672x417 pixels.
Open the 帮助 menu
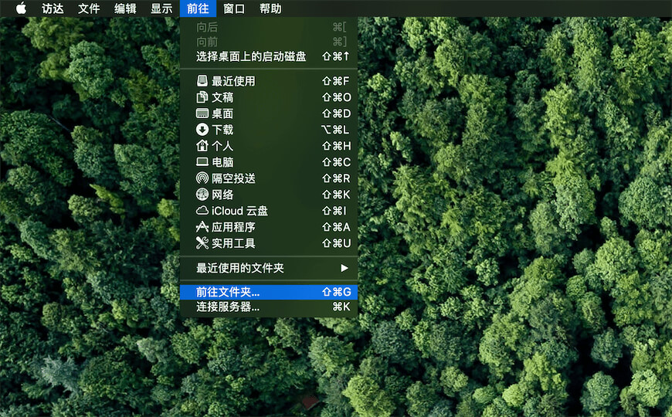point(270,8)
